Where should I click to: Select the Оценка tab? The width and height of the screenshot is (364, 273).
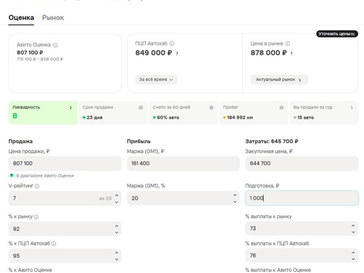tap(21, 18)
